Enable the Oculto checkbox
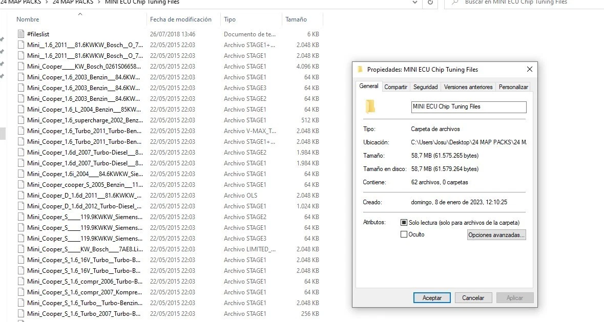The height and width of the screenshot is (322, 604). [404, 234]
